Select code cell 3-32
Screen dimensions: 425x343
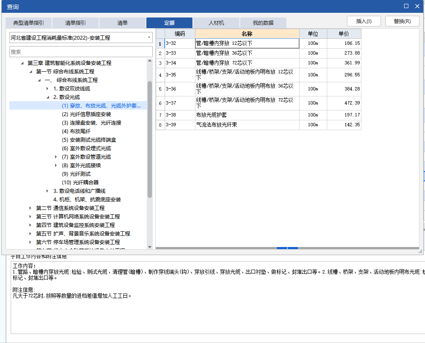(x=180, y=44)
